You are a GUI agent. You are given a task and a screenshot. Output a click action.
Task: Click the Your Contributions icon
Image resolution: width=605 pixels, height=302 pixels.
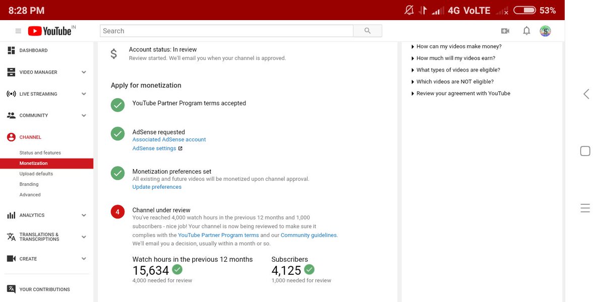(11, 289)
